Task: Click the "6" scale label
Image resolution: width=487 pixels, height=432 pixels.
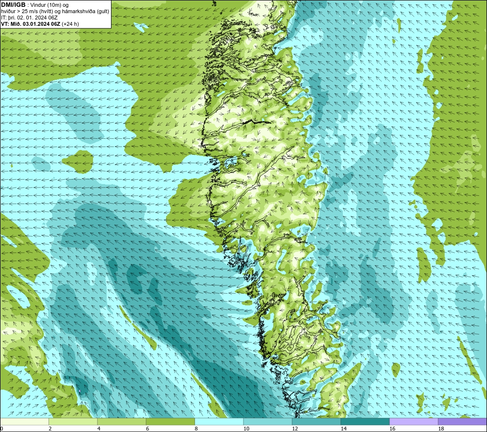Action: [x=148, y=429]
